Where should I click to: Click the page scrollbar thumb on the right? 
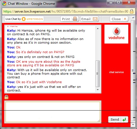[x=133, y=71]
